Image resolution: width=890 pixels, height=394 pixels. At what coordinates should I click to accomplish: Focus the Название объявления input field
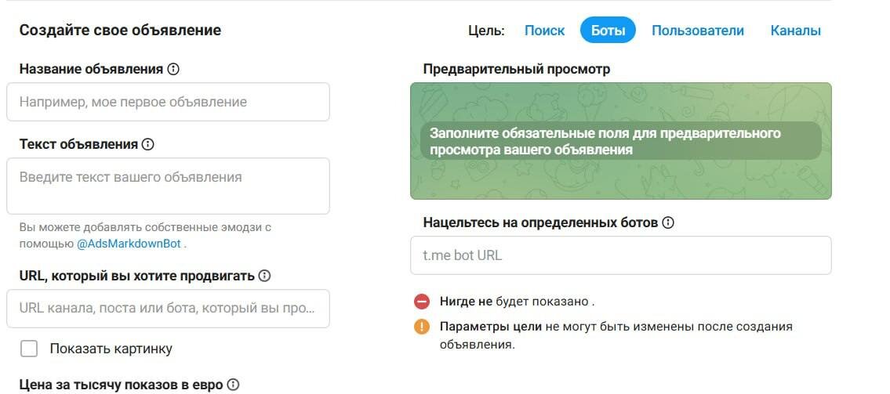(168, 102)
